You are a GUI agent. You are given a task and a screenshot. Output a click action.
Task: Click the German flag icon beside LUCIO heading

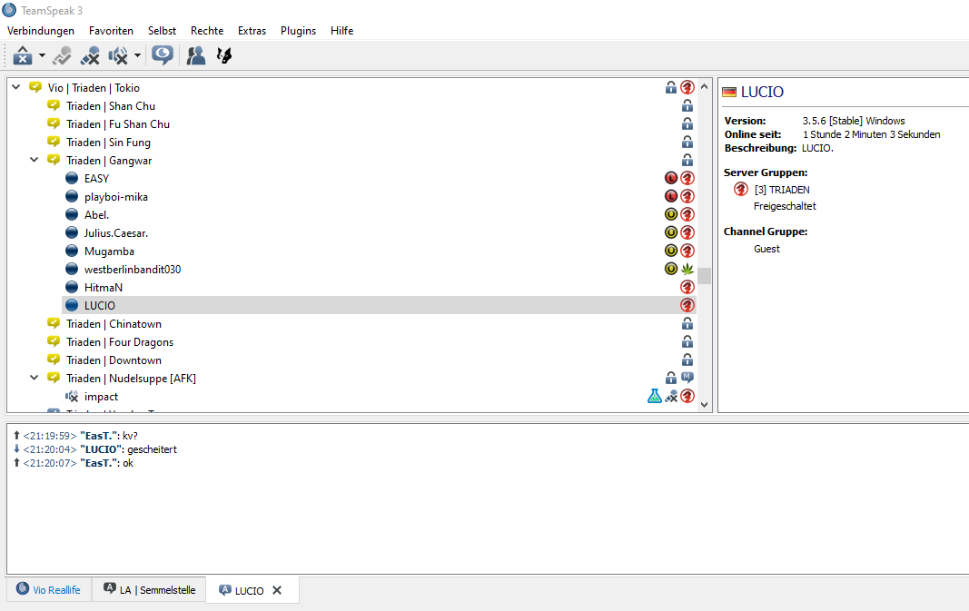tap(730, 92)
